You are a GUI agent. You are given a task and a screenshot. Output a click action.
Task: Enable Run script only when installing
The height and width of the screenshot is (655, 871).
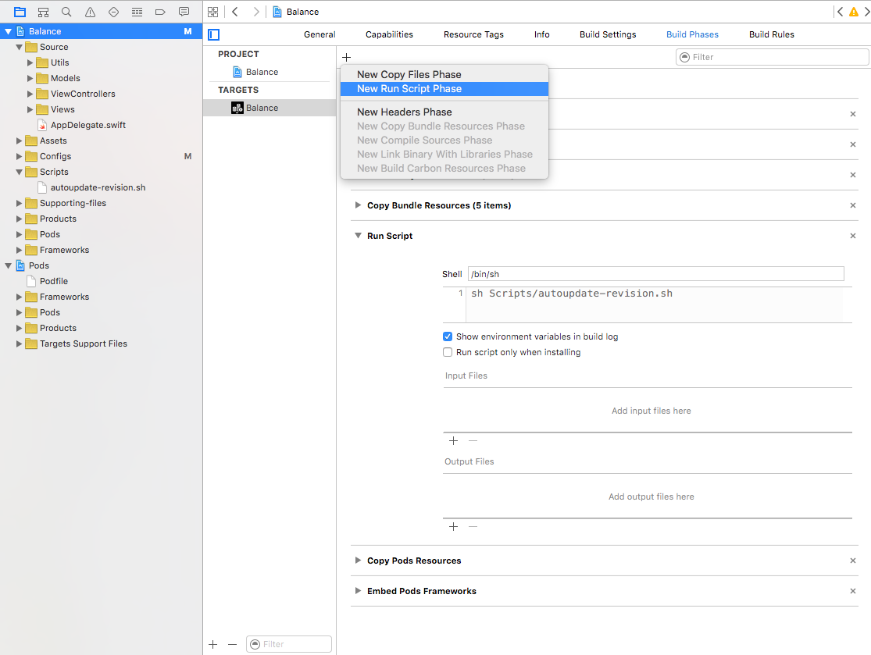click(x=448, y=352)
